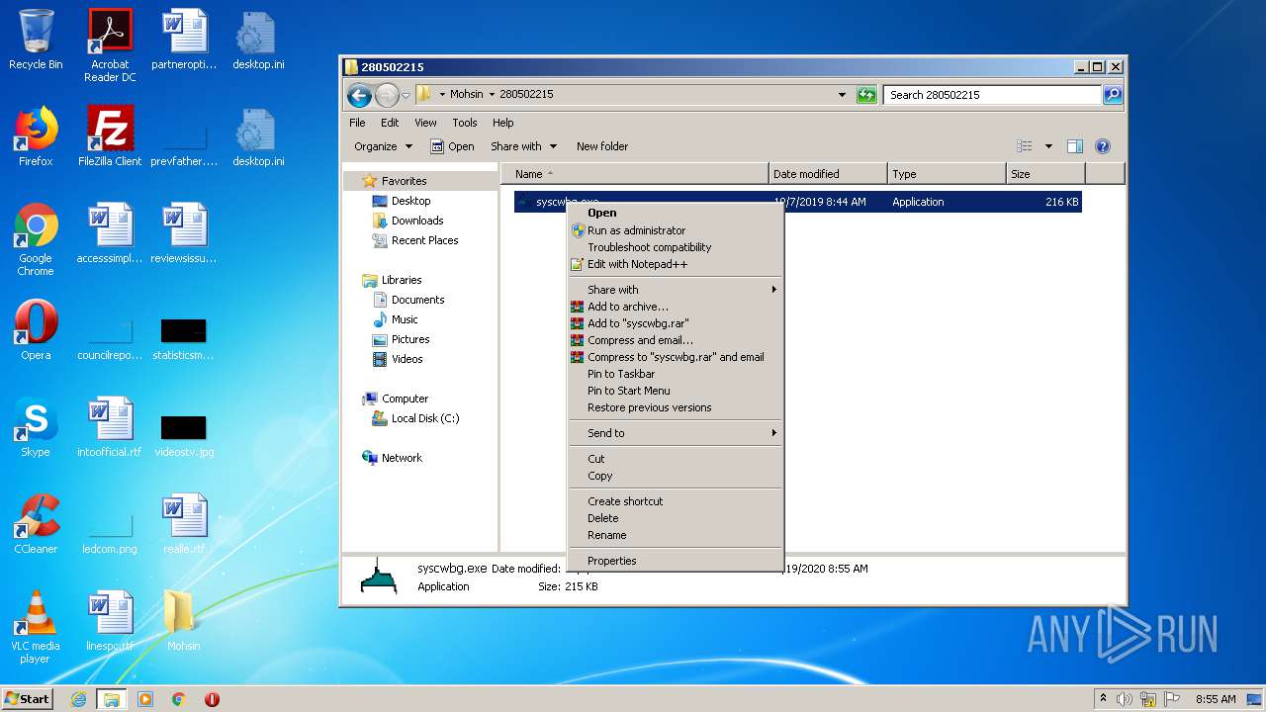Open the address bar history dropdown
Image resolution: width=1266 pixels, height=712 pixels.
pyautogui.click(x=842, y=95)
